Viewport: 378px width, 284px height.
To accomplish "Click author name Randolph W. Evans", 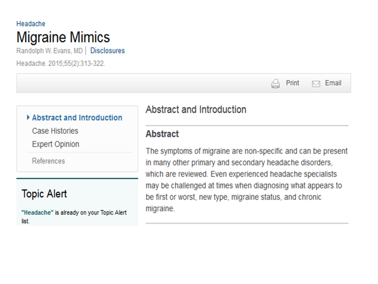I will point(50,51).
